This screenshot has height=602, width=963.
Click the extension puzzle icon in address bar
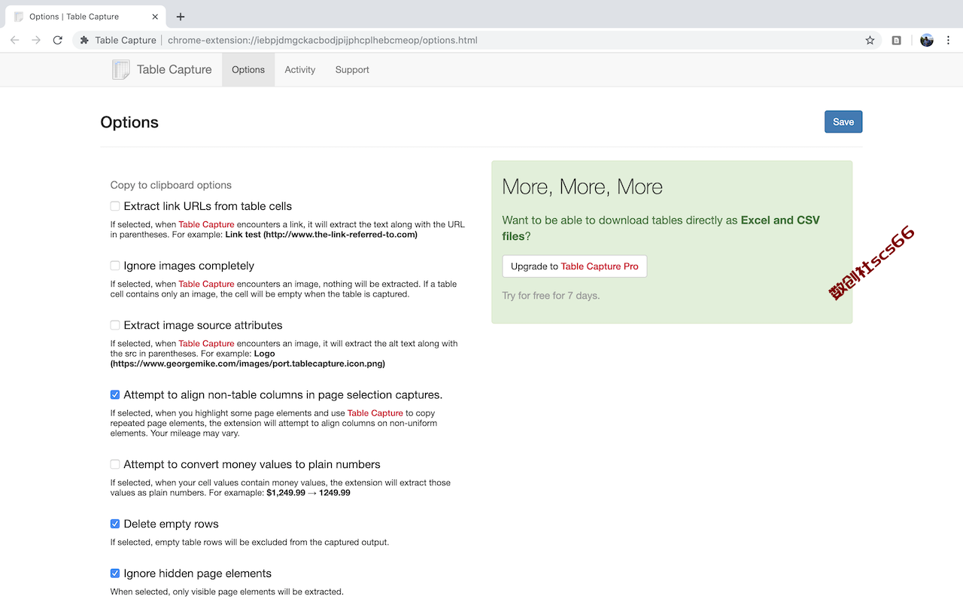84,40
